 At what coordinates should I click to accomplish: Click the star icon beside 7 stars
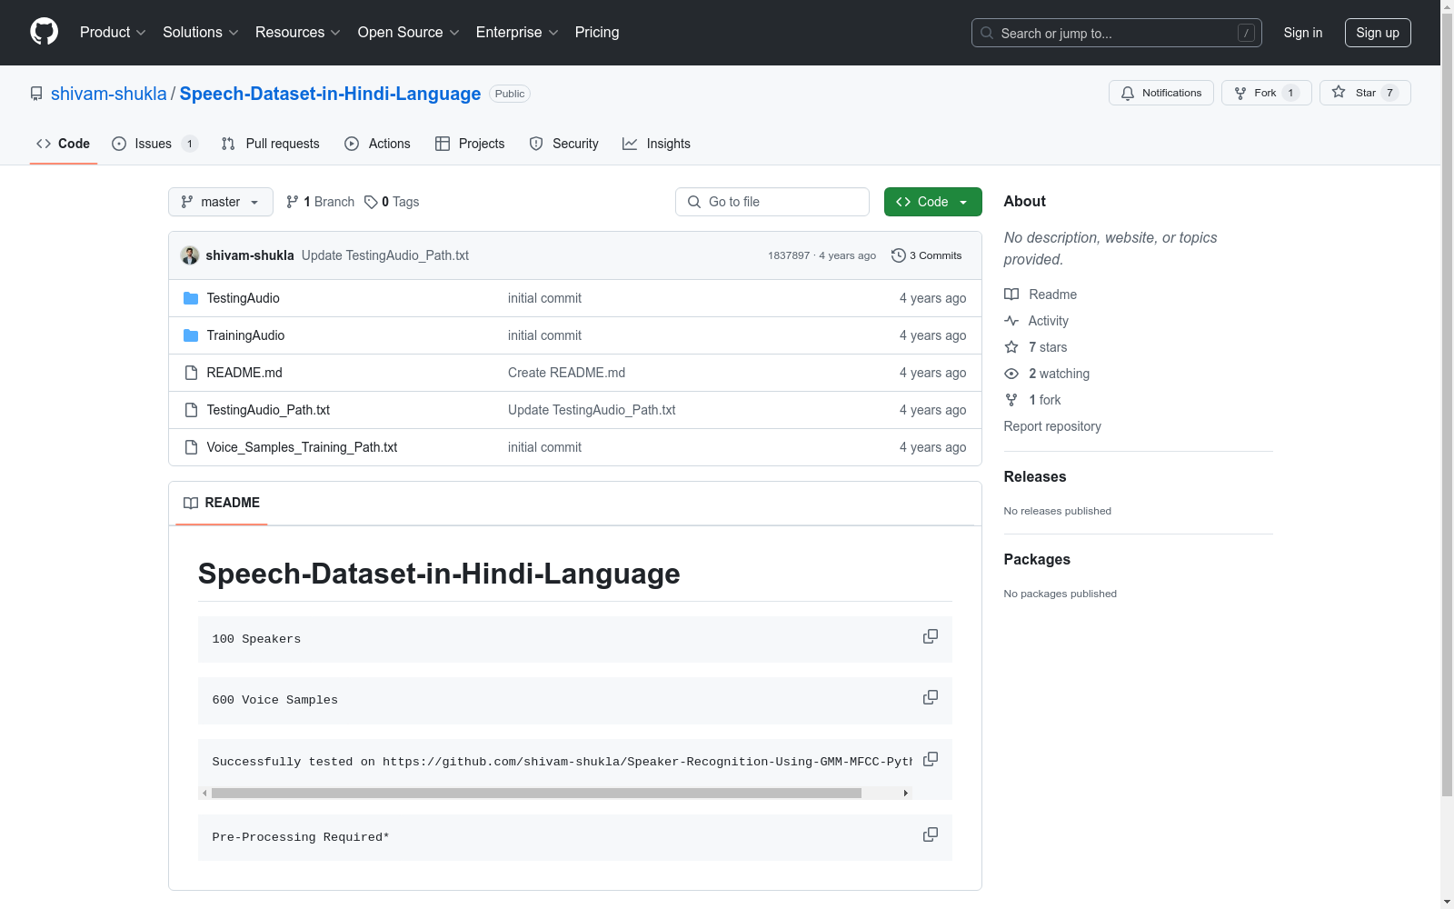point(1011,347)
